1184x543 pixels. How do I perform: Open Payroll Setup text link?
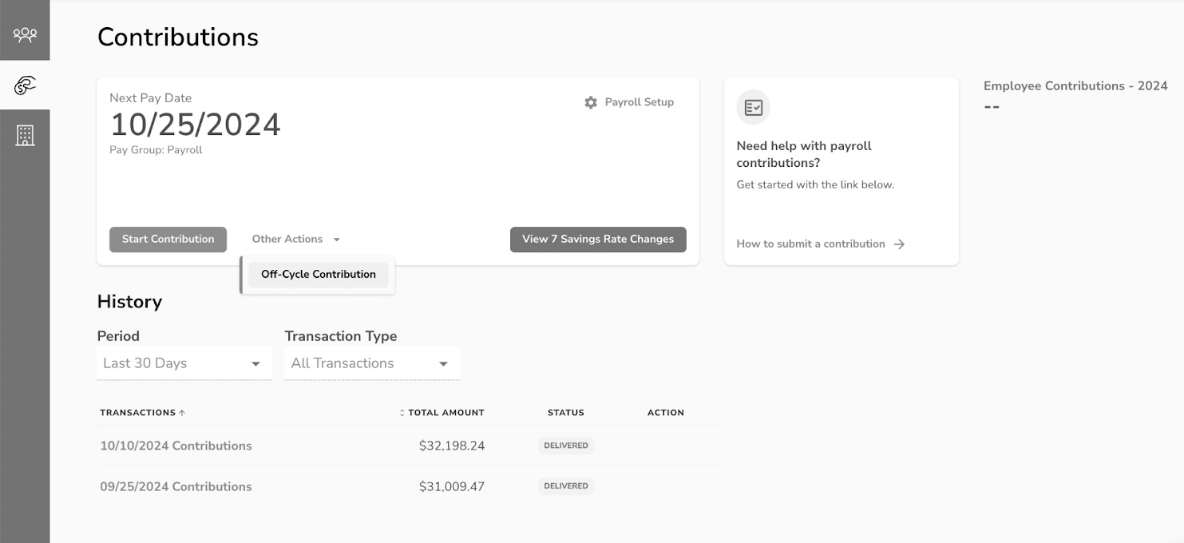[x=639, y=102]
